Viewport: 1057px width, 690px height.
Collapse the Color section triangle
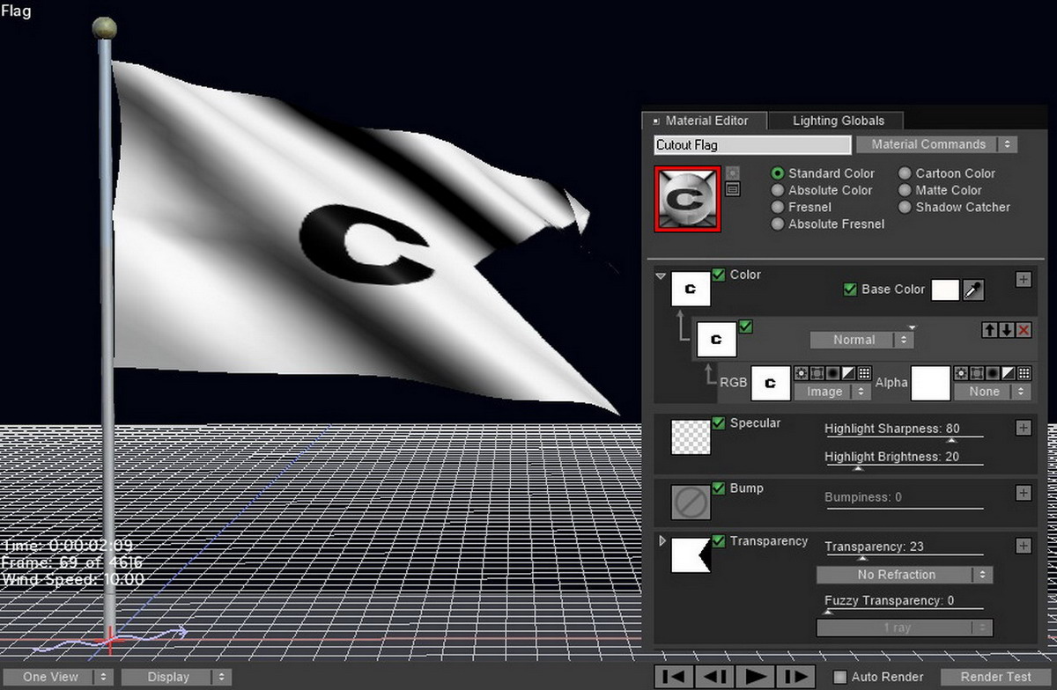(661, 276)
